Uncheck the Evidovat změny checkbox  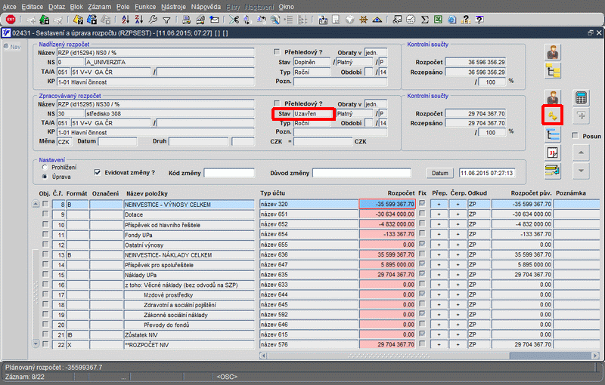(96, 172)
